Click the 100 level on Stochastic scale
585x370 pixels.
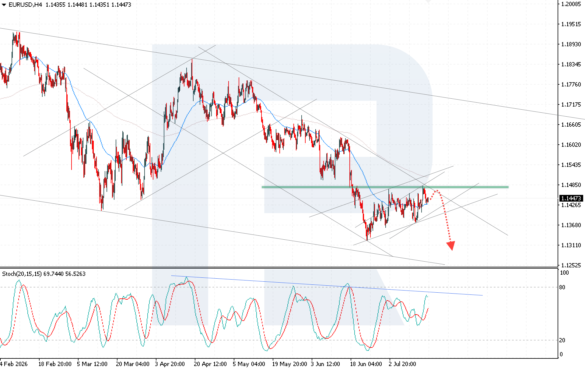click(565, 273)
